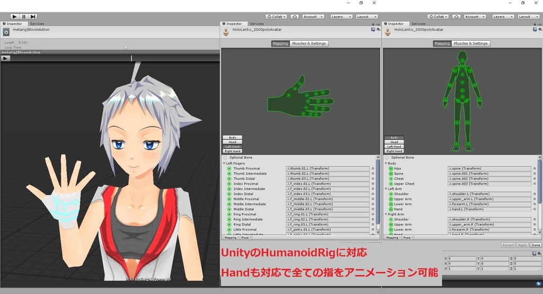Open Layout dropdown in right window
Screen dimensions: 543x294
[528, 16]
